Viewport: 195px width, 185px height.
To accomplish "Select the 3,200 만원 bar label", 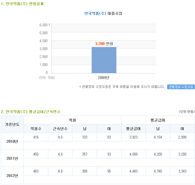I will tap(104, 44).
